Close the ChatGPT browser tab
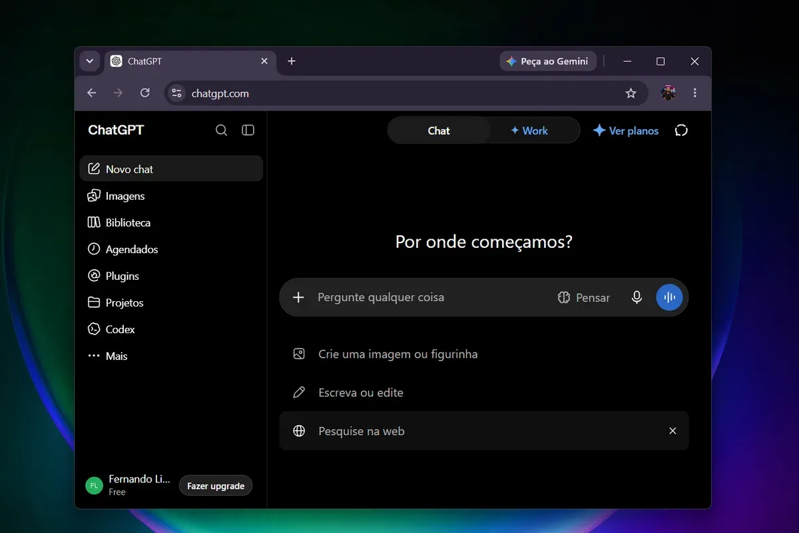 tap(264, 61)
